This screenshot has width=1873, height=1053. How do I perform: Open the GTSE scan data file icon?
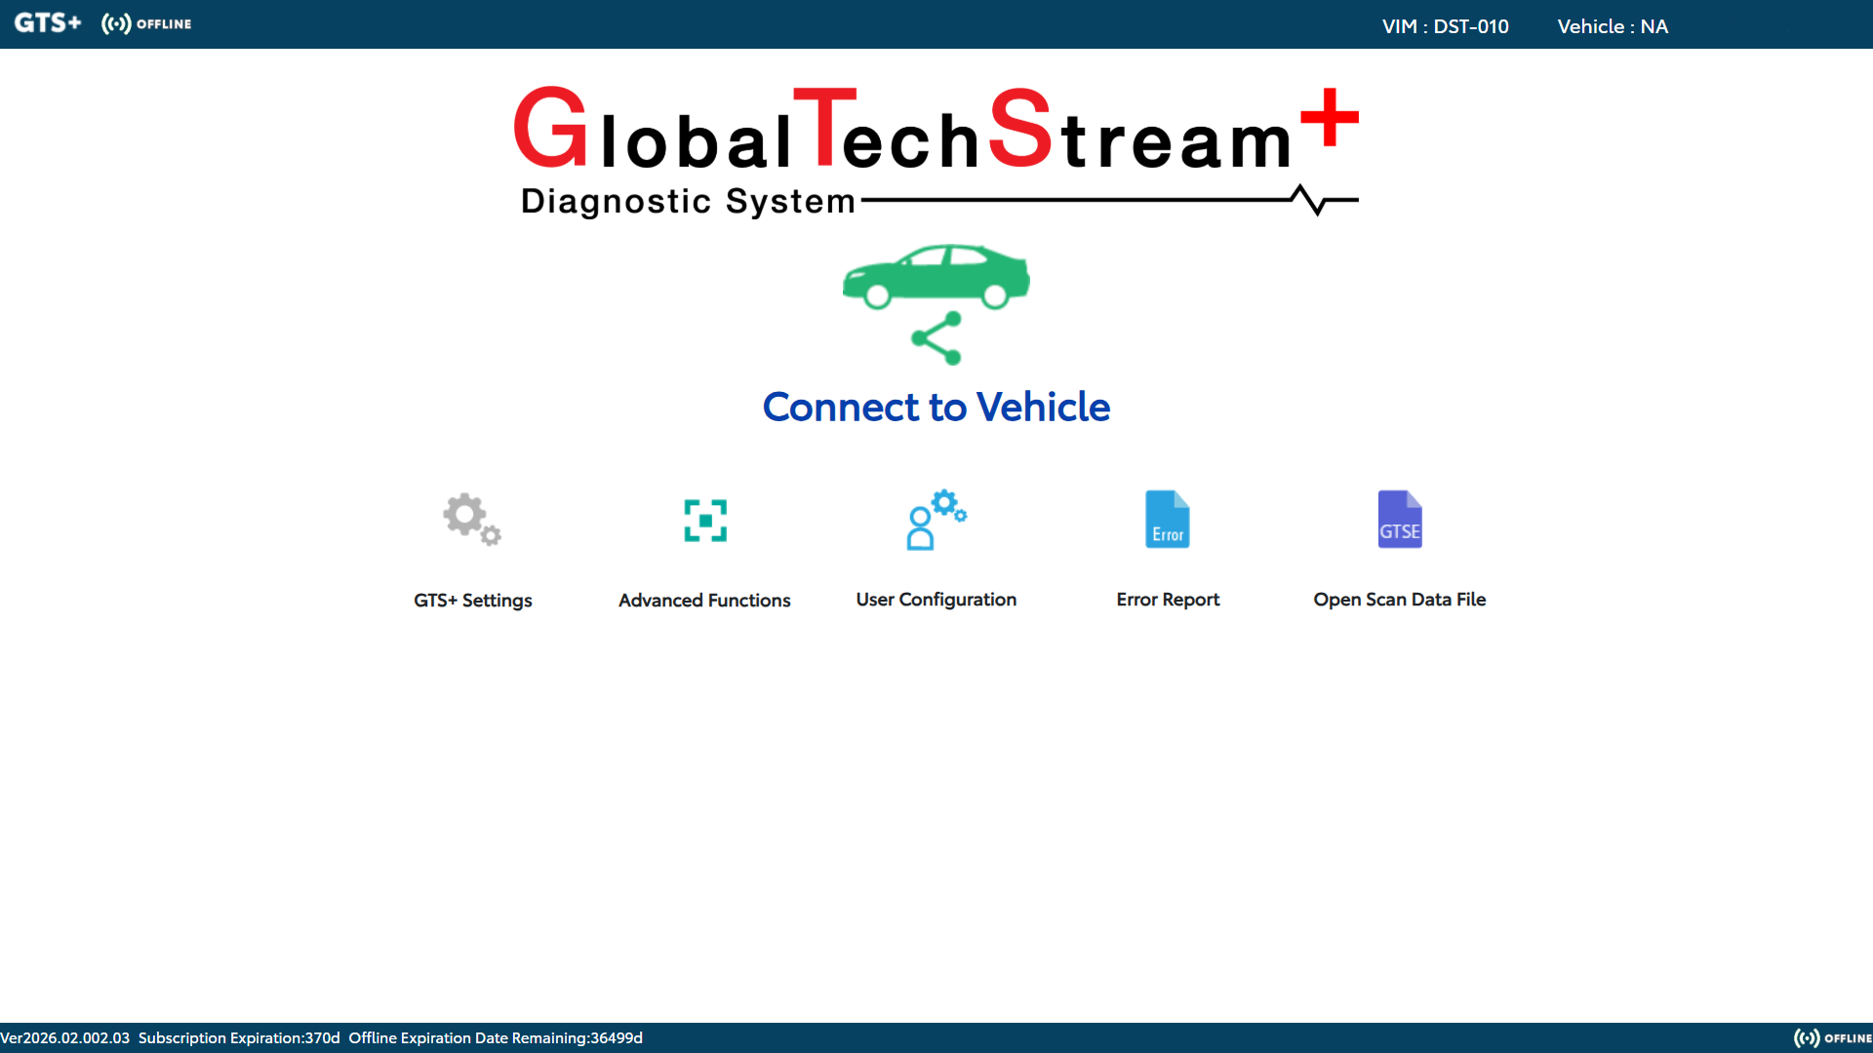click(x=1400, y=519)
